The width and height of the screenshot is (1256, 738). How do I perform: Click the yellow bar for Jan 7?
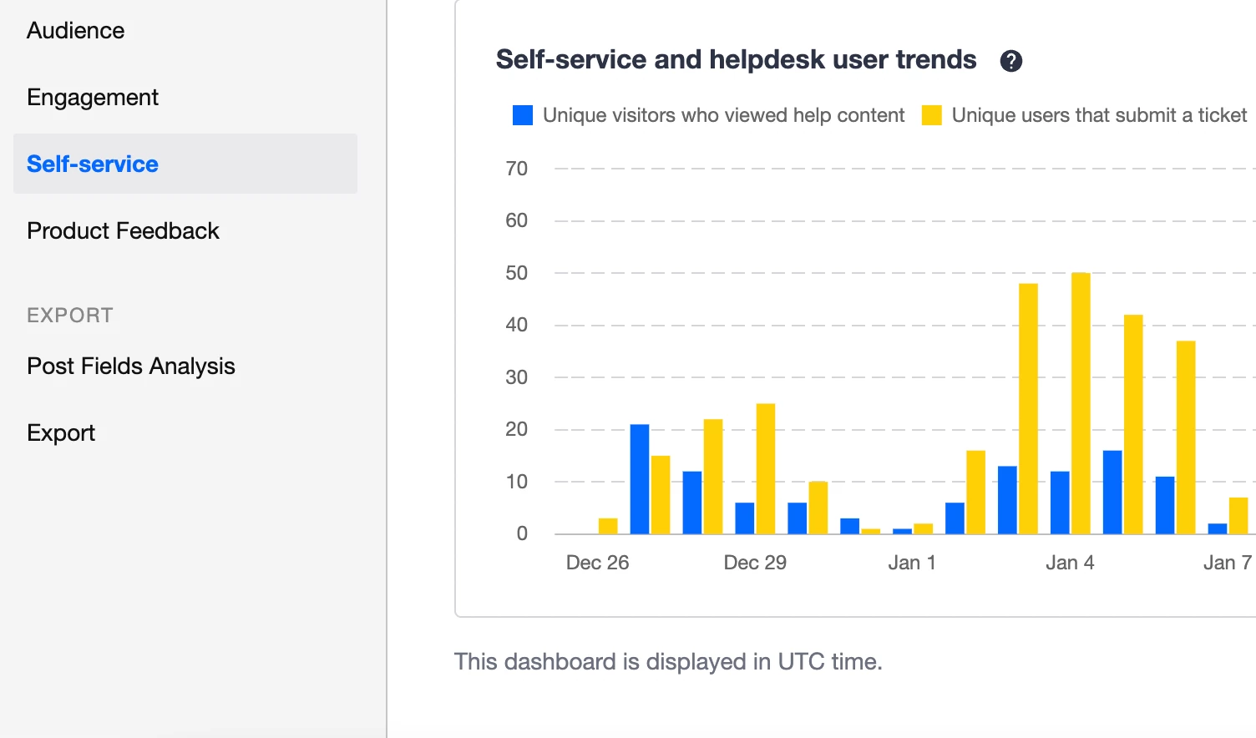point(1238,515)
